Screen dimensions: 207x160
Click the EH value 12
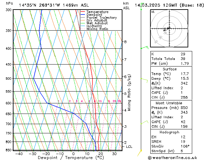pyautogui.click(x=183, y=137)
